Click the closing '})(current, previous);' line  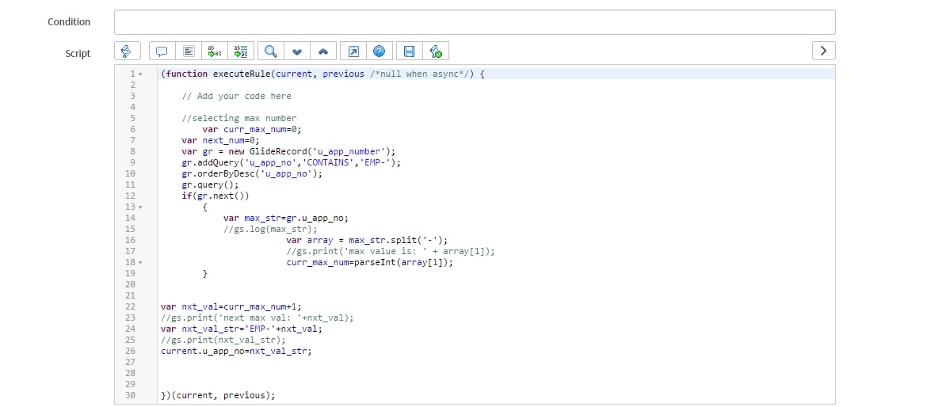coord(218,395)
